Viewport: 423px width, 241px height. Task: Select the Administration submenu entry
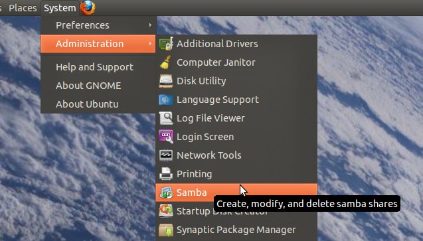click(x=98, y=44)
